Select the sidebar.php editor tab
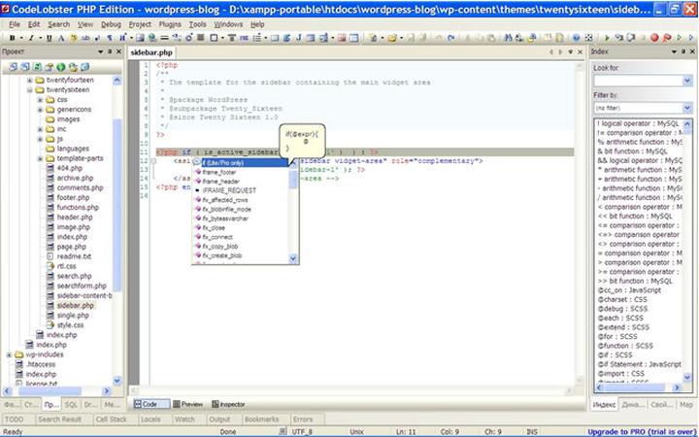 pyautogui.click(x=151, y=52)
